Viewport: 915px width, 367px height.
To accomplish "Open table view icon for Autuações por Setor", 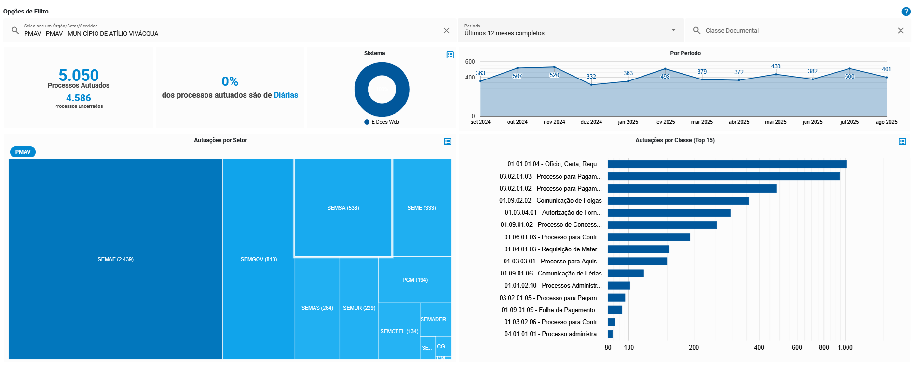I will click(447, 142).
